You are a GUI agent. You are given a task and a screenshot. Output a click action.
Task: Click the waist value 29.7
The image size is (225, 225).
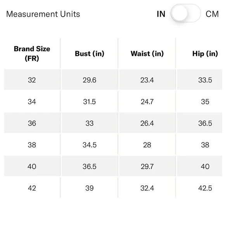pos(147,166)
